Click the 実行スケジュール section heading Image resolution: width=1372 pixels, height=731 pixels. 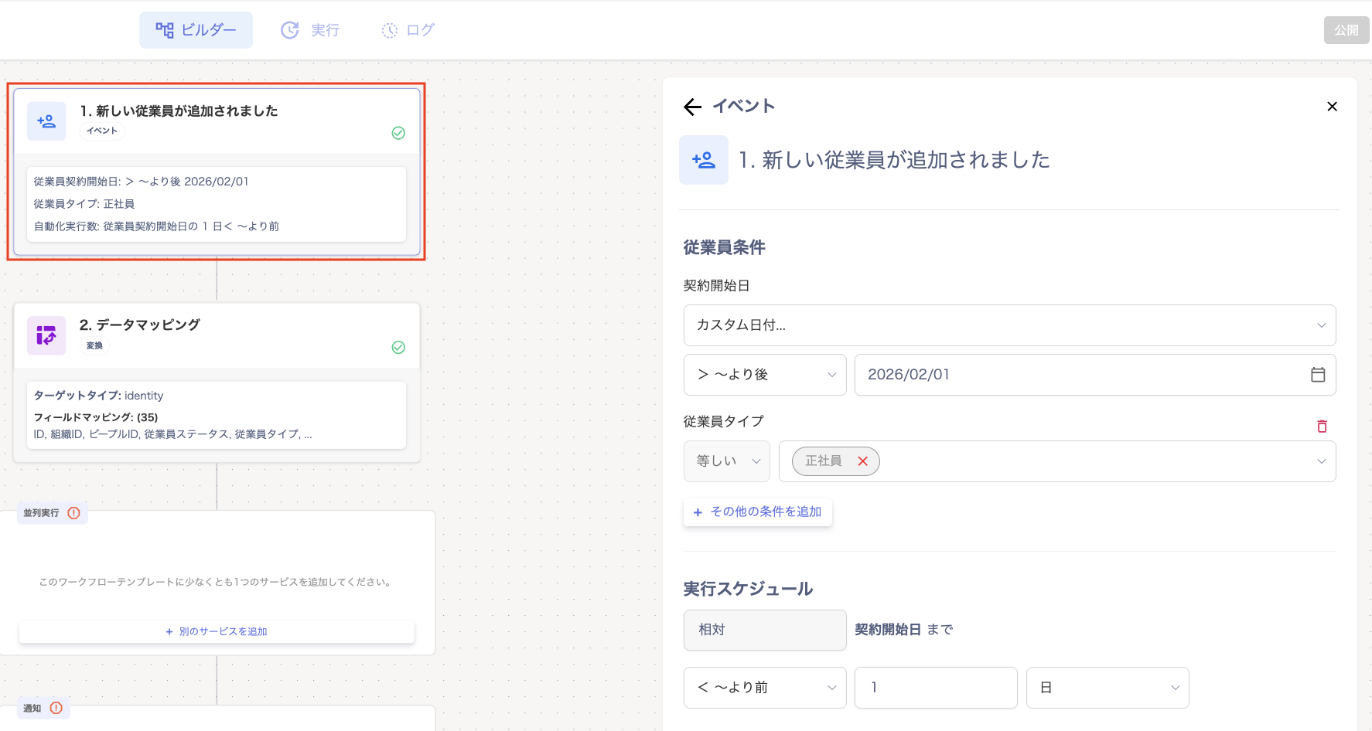click(748, 589)
